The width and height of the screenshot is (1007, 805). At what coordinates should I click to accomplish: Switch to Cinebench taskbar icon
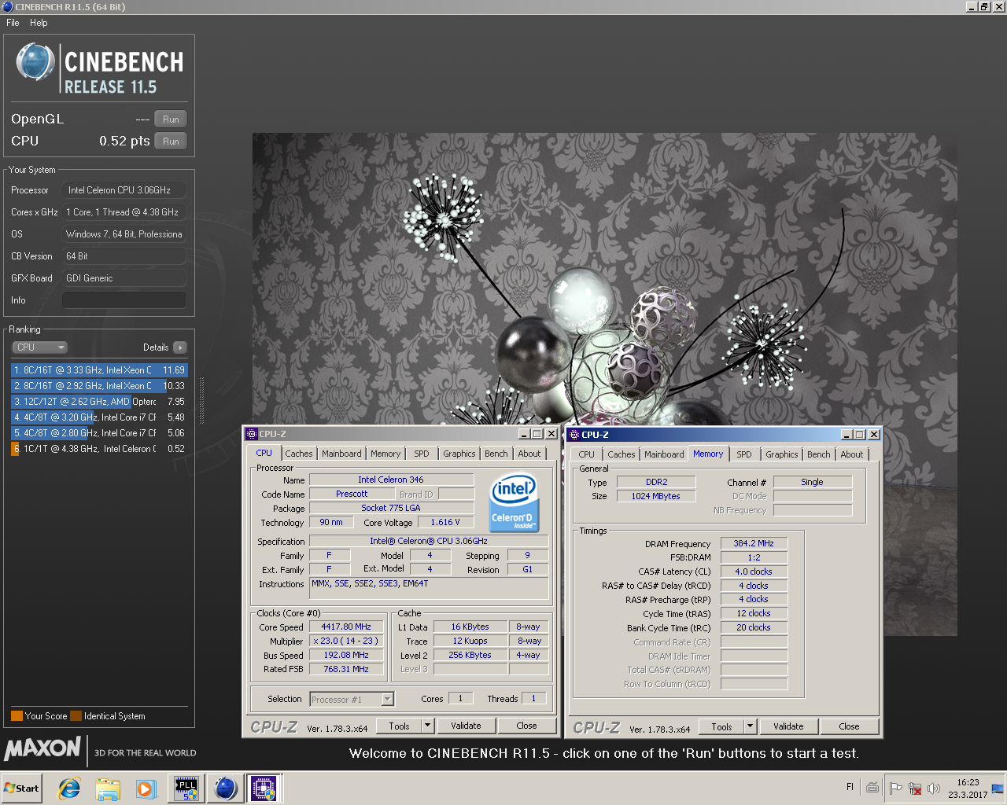pyautogui.click(x=226, y=788)
